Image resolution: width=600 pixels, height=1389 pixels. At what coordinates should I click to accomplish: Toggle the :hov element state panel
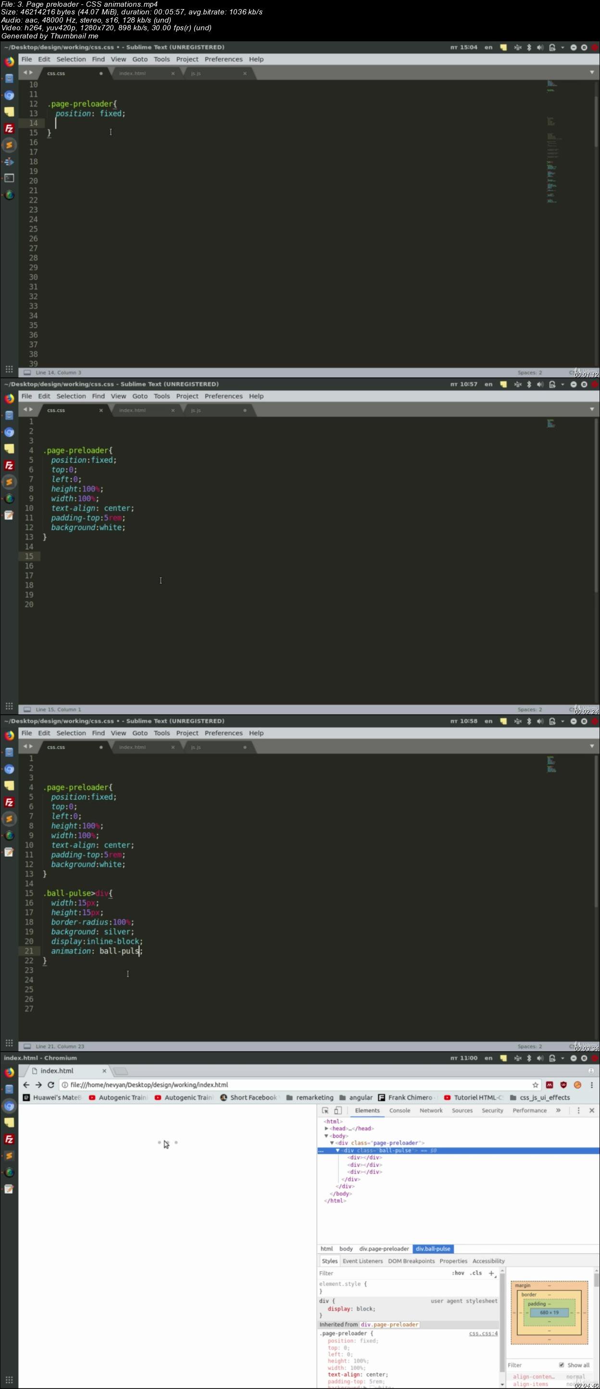(458, 1273)
